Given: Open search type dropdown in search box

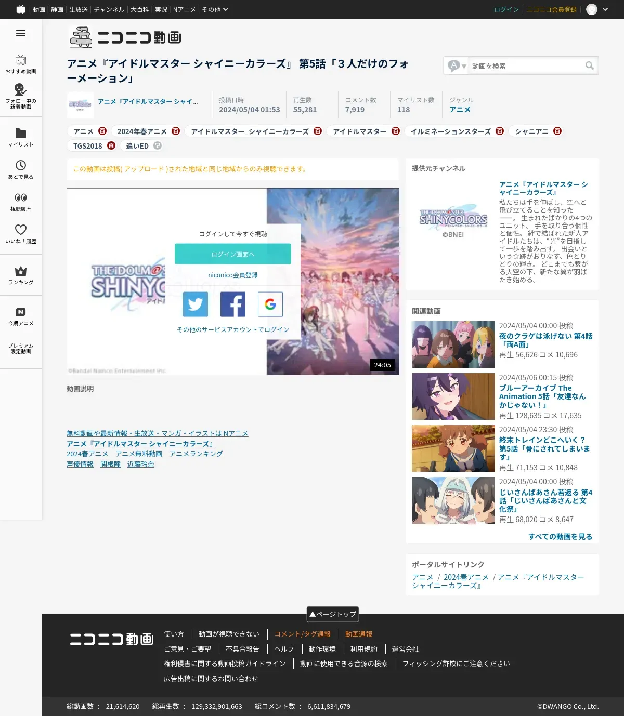Looking at the screenshot, I should pyautogui.click(x=458, y=65).
